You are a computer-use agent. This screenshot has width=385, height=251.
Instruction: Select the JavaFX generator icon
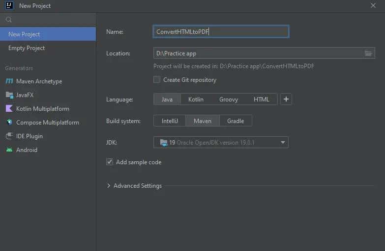point(9,95)
